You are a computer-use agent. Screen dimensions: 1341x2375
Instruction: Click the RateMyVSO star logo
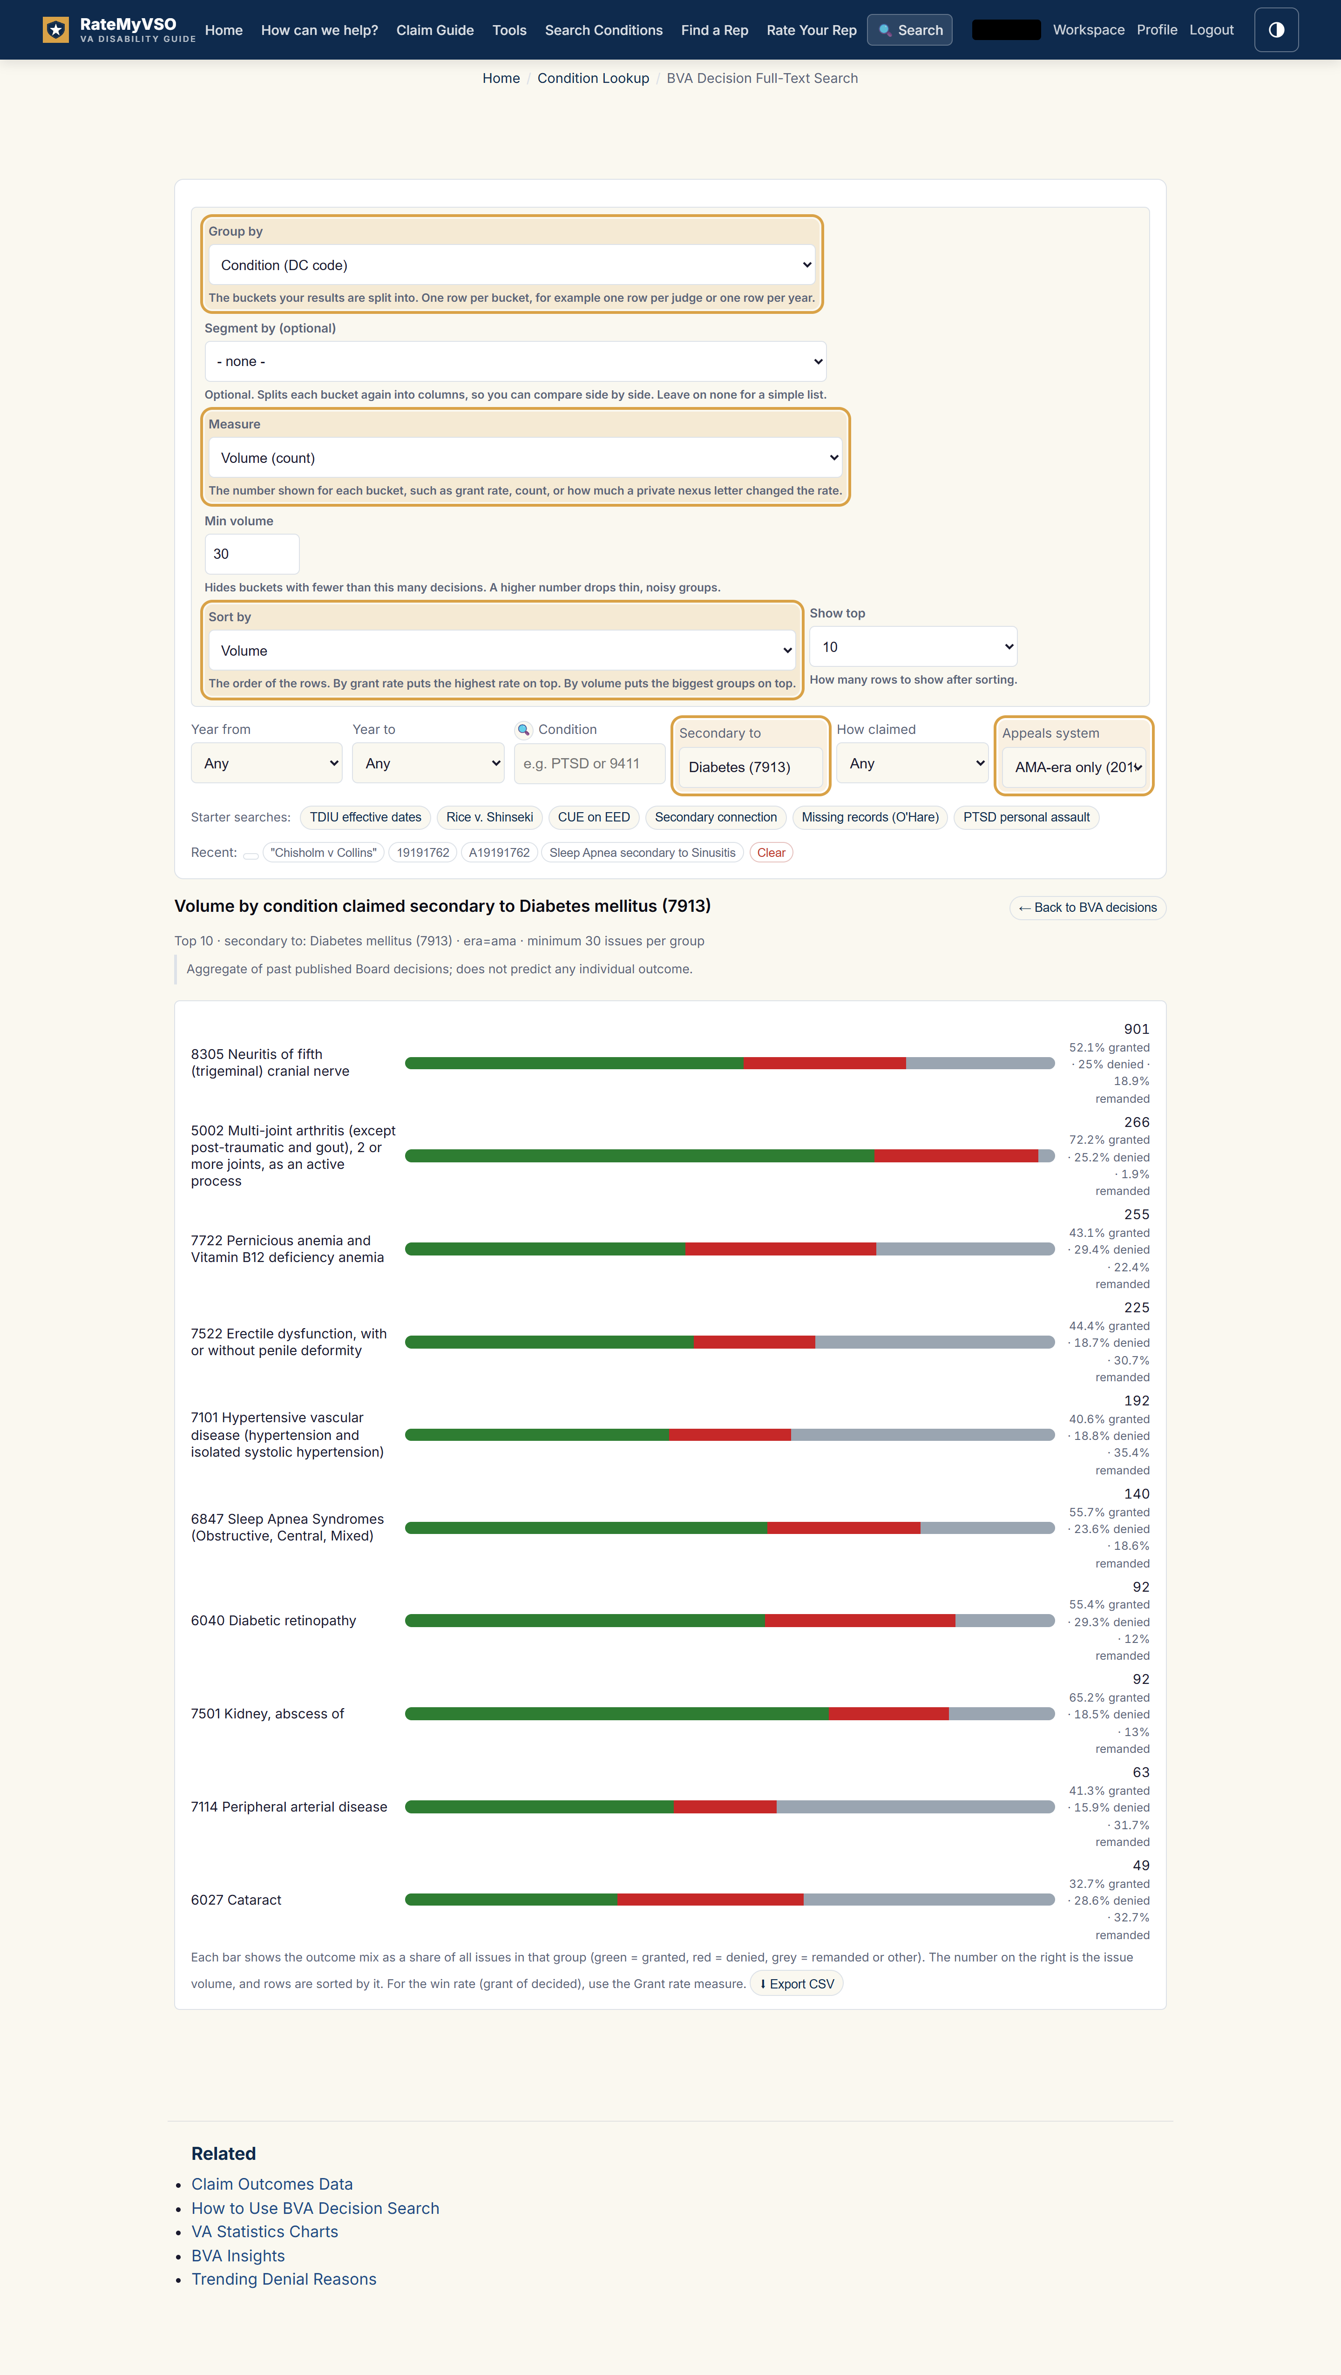point(55,29)
